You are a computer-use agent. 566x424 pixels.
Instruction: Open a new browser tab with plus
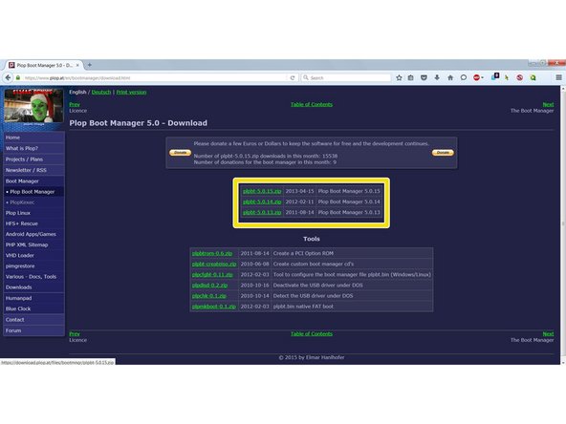89,65
